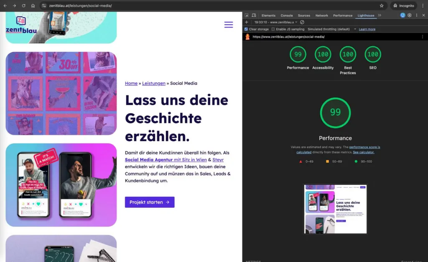
Task: Jump to Accessibility score gauge
Action: coord(323,58)
